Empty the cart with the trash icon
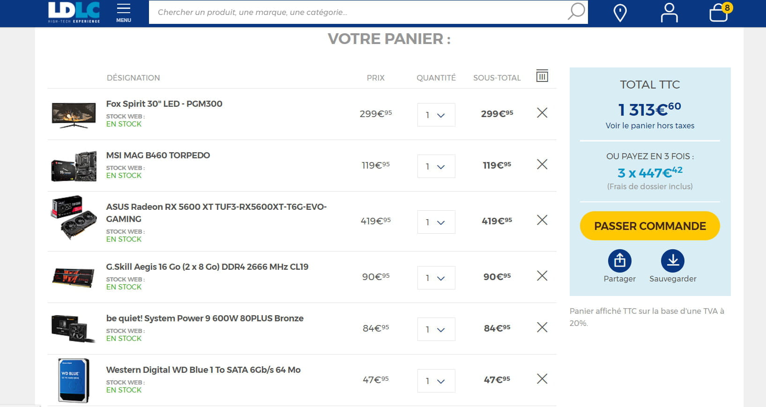This screenshot has height=407, width=766. point(542,76)
